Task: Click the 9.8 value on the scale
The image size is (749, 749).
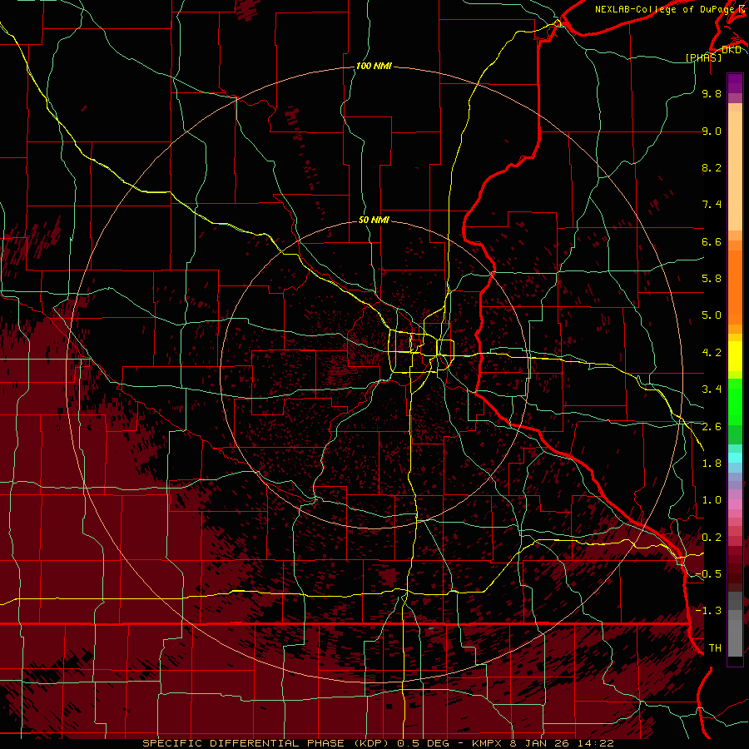Action: [x=712, y=93]
